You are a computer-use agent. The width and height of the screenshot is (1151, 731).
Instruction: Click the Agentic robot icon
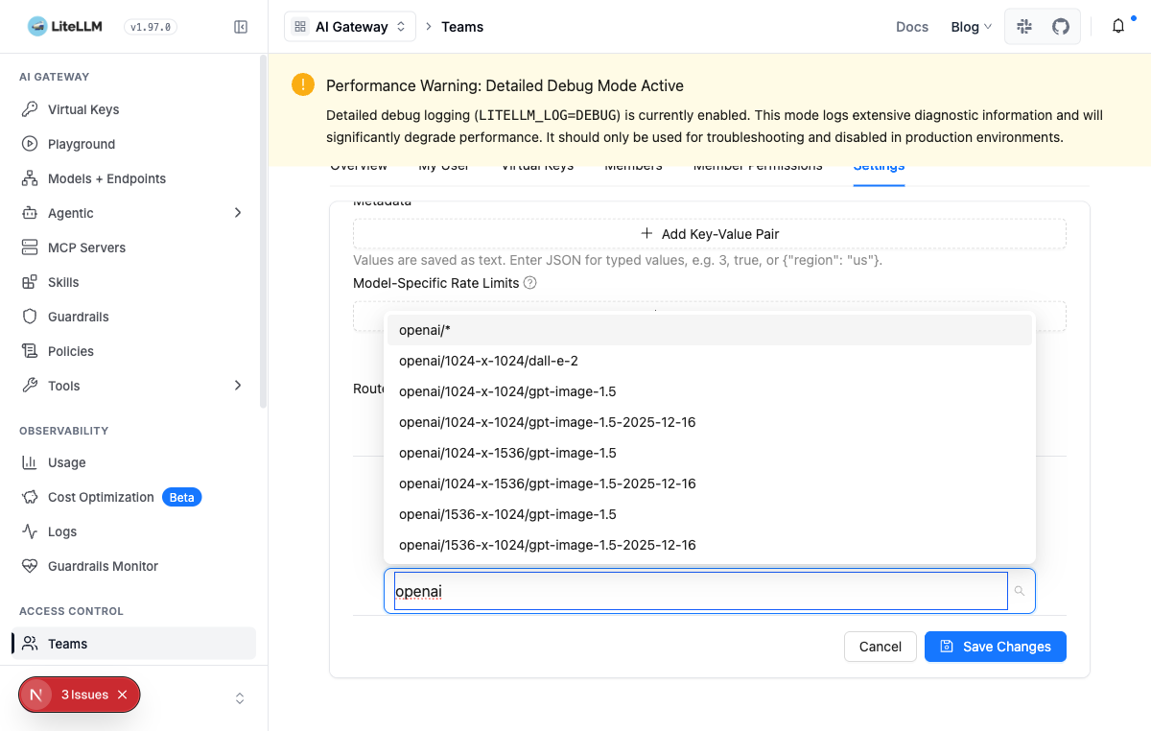(x=30, y=213)
